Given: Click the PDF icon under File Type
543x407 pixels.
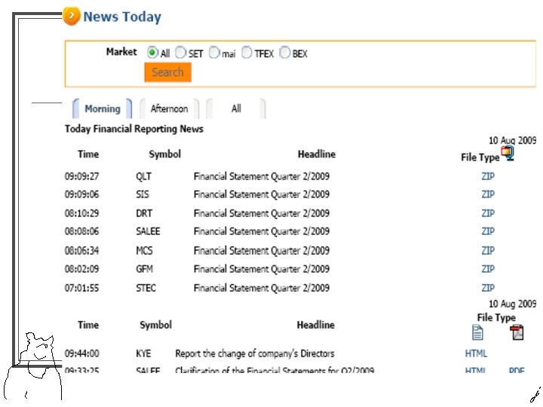Looking at the screenshot, I should point(517,332).
